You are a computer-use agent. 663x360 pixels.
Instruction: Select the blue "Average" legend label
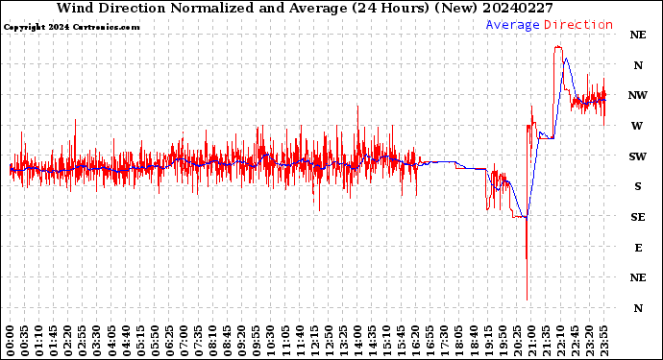tap(512, 25)
